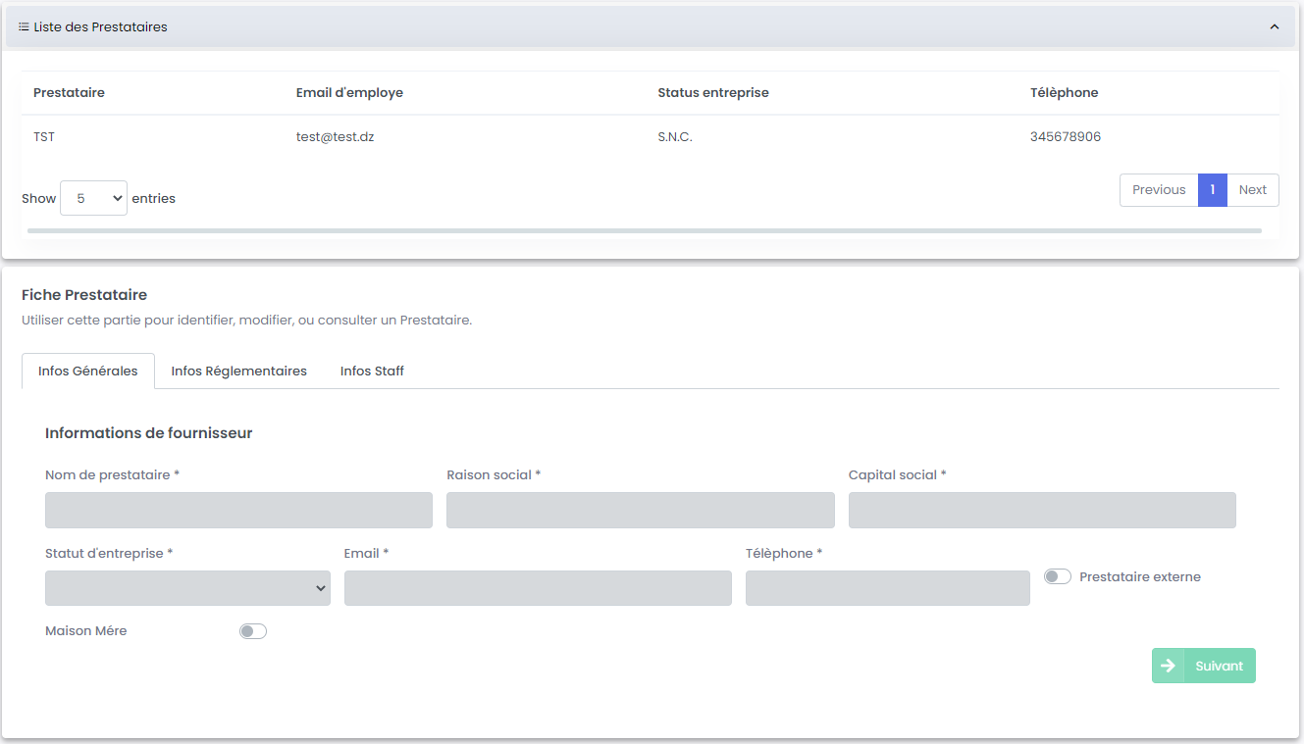
Task: Click the horizontal scrollbar under the table
Action: tap(644, 231)
